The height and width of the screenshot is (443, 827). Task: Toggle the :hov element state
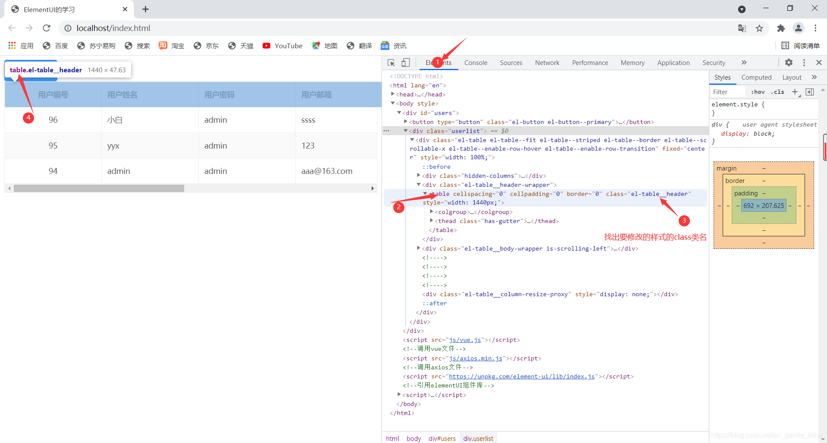click(758, 92)
